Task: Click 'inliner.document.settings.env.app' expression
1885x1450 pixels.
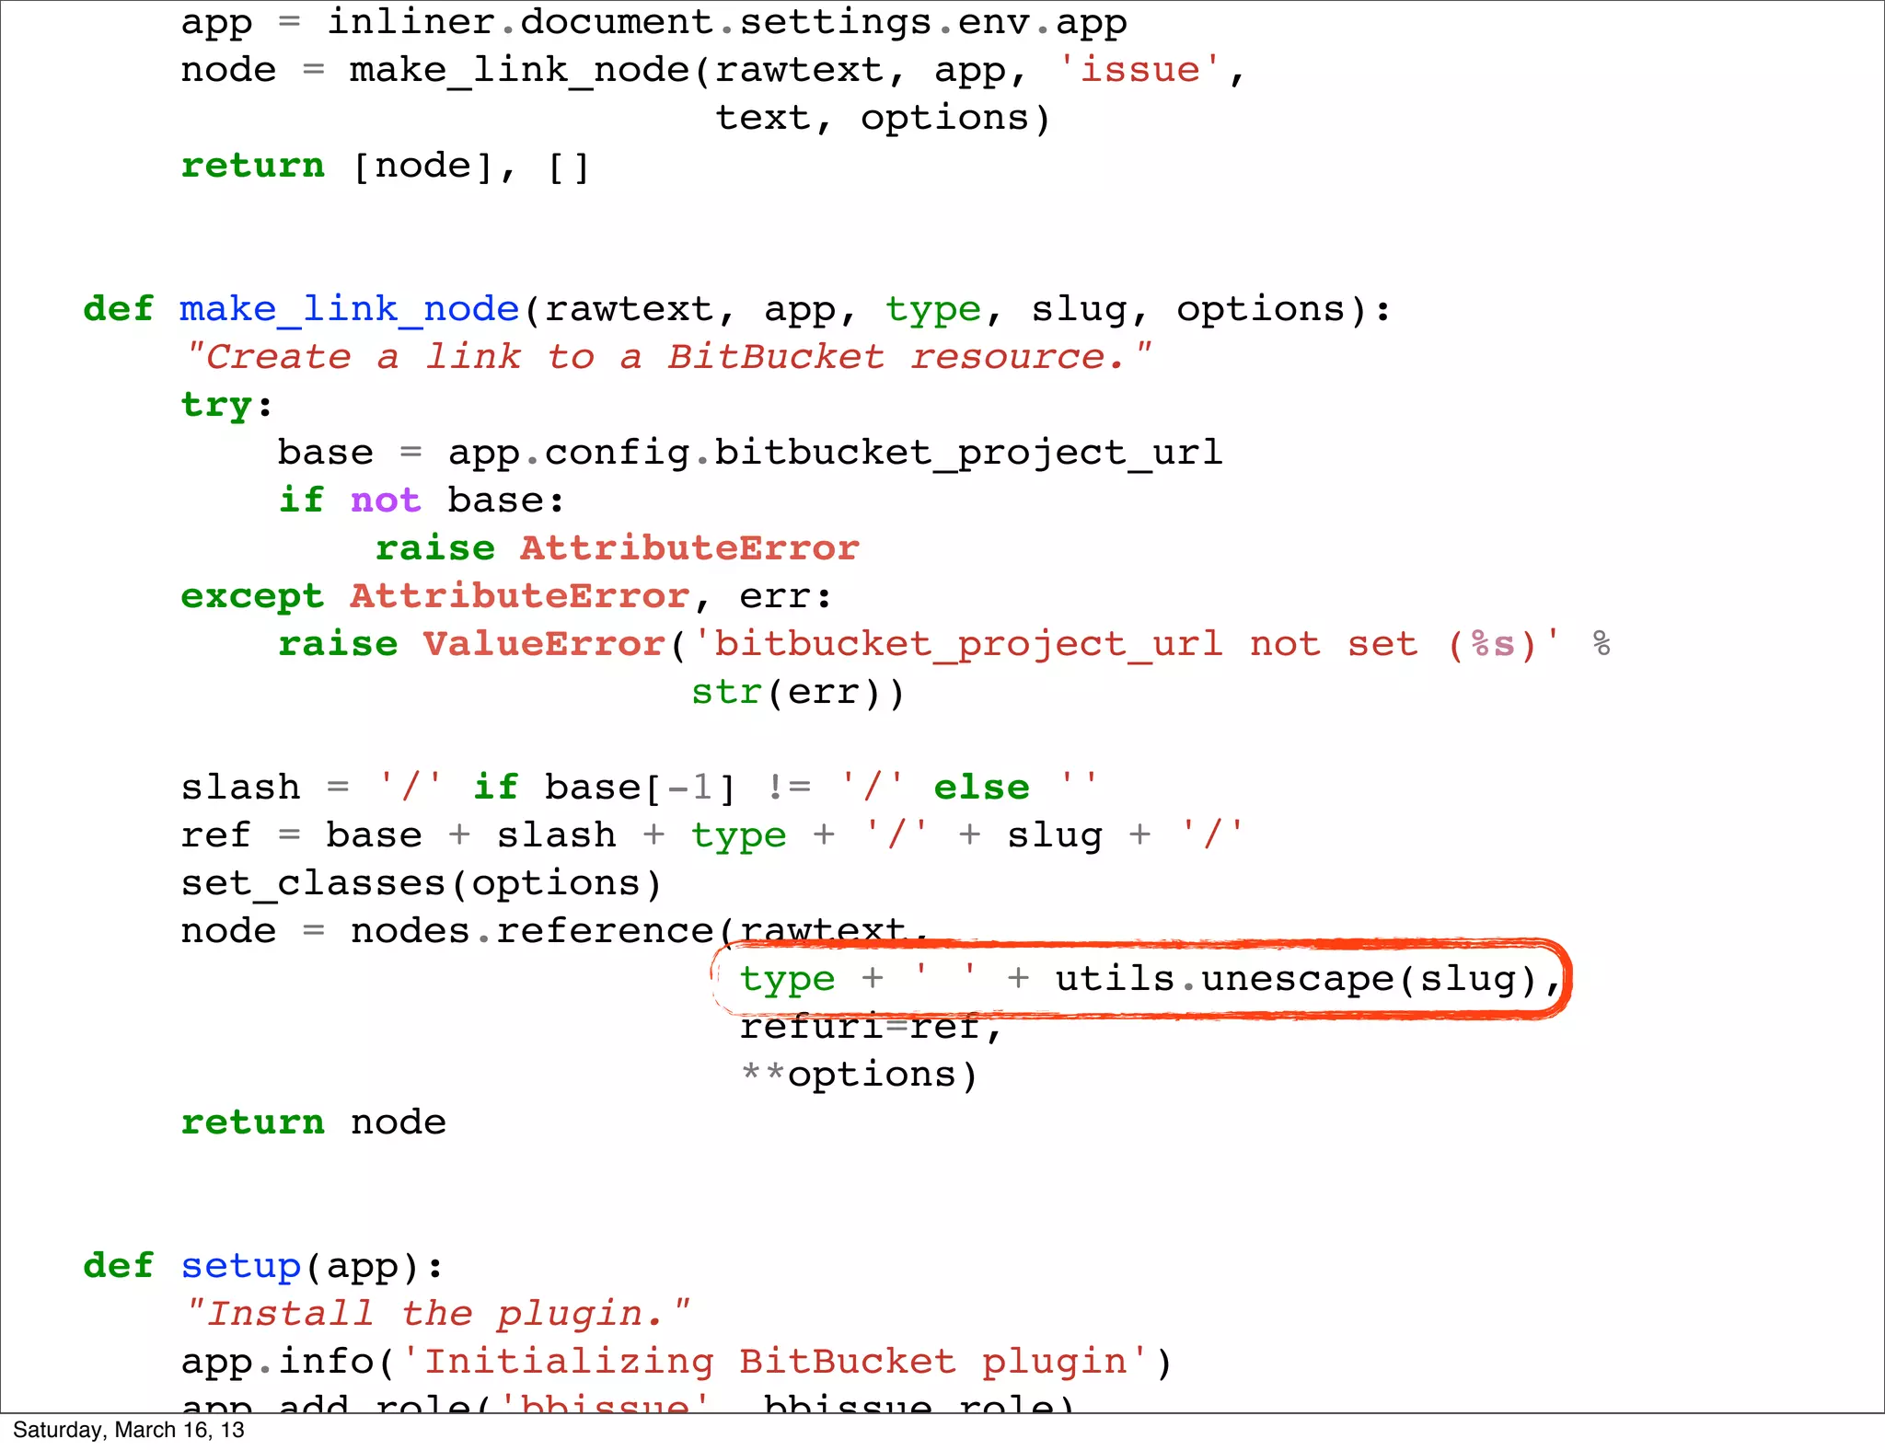Action: click(727, 23)
